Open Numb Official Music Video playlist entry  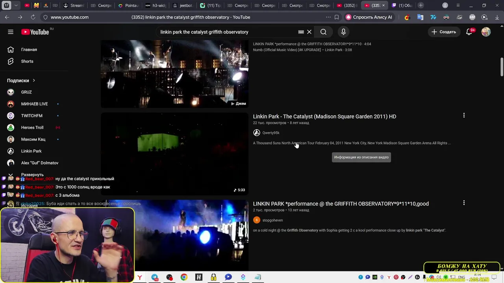coord(302,50)
